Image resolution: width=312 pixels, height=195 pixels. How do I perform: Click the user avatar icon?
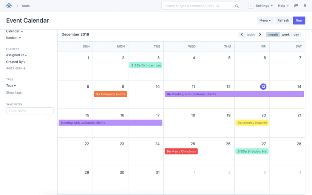click(x=250, y=6)
